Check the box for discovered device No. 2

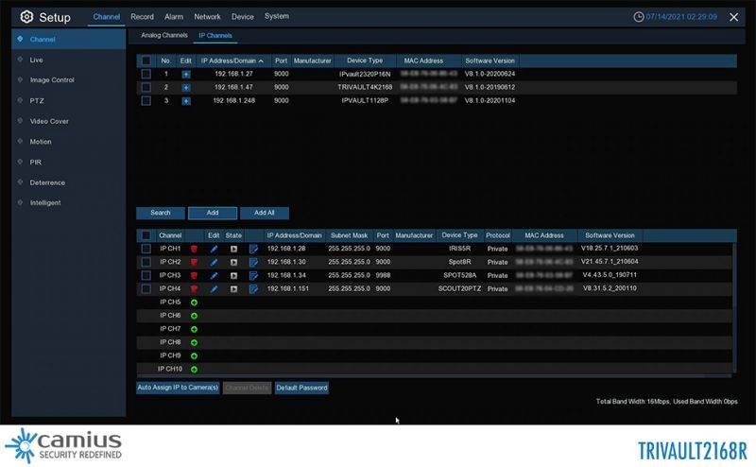tap(146, 87)
